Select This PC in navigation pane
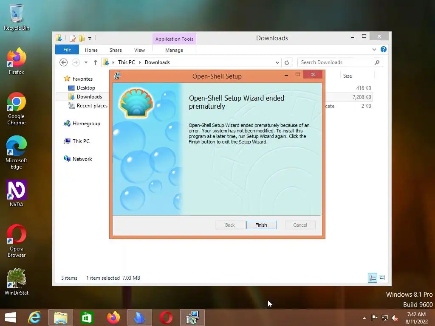The height and width of the screenshot is (326, 435). click(81, 141)
